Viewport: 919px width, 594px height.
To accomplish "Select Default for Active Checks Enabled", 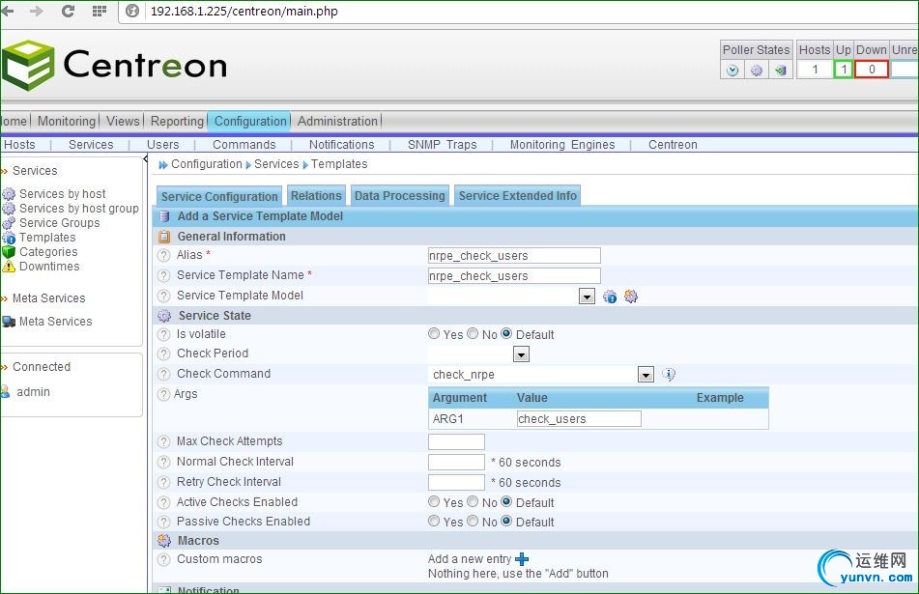I will (506, 501).
